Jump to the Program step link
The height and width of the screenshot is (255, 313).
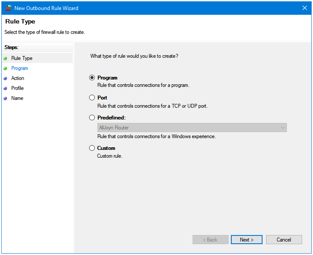(20, 68)
